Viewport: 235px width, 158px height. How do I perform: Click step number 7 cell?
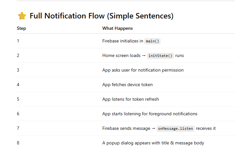18,129
